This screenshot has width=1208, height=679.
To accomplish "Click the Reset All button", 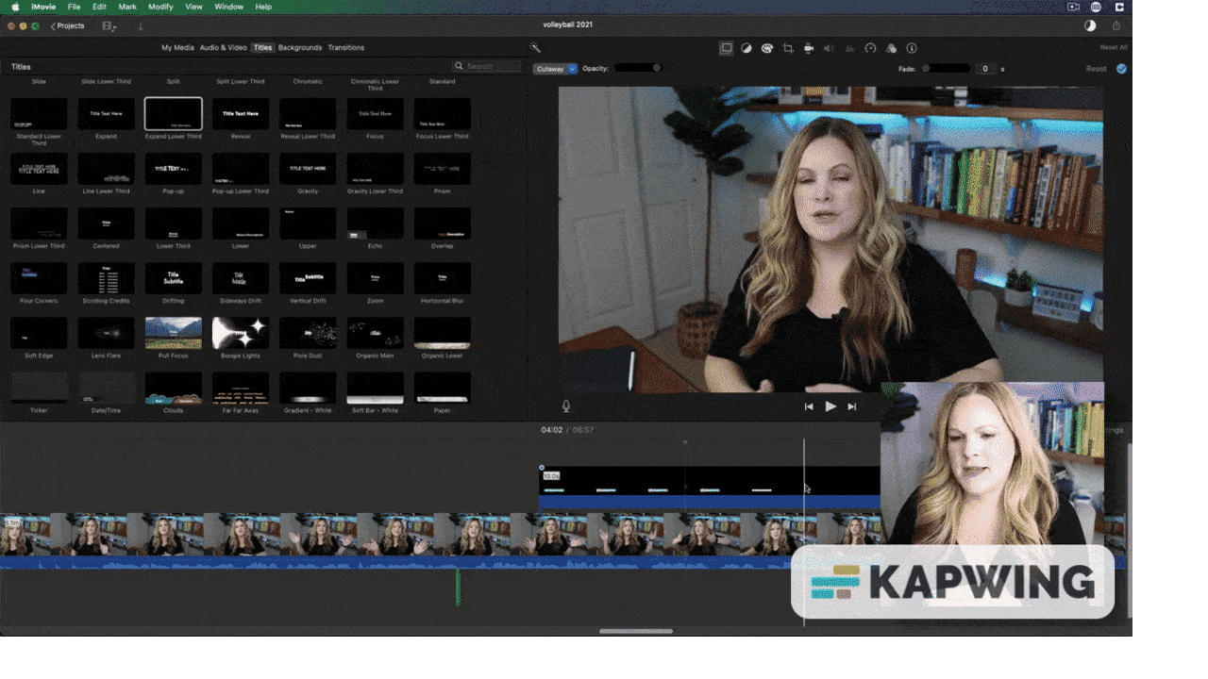I will pos(1114,47).
